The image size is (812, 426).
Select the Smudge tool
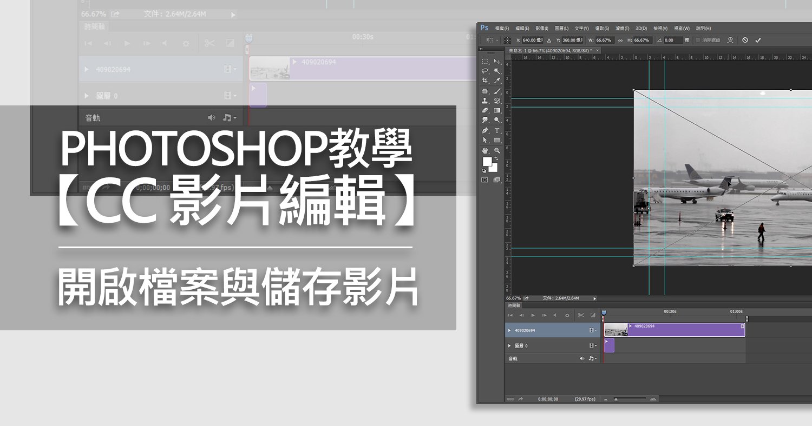[x=484, y=119]
